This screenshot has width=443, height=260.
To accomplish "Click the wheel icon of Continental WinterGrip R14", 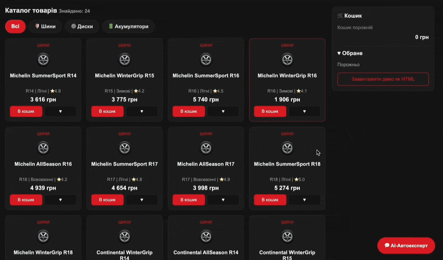I will (124, 237).
